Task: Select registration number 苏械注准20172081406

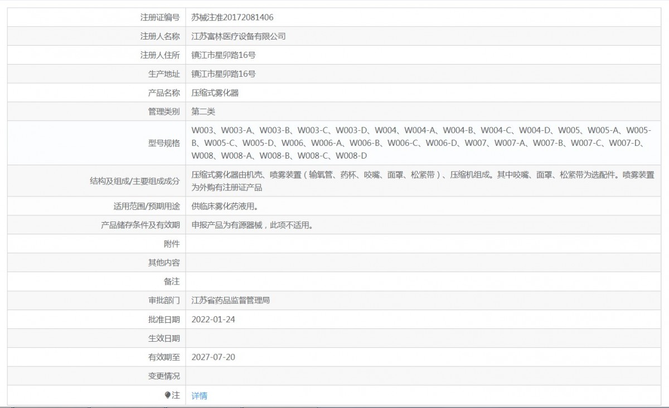Action: click(x=232, y=17)
